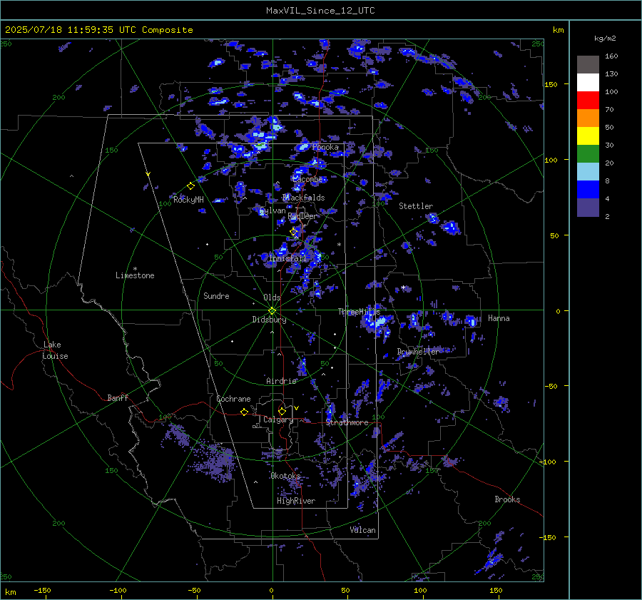The image size is (642, 600).
Task: Pick the yellow 30–50 legend swatch
Action: (x=588, y=136)
